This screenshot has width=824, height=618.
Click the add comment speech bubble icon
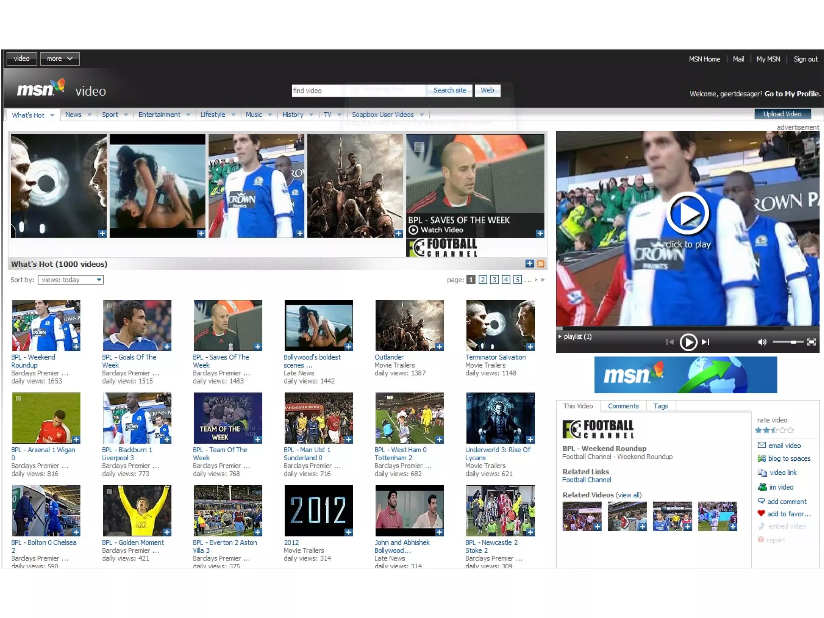761,501
